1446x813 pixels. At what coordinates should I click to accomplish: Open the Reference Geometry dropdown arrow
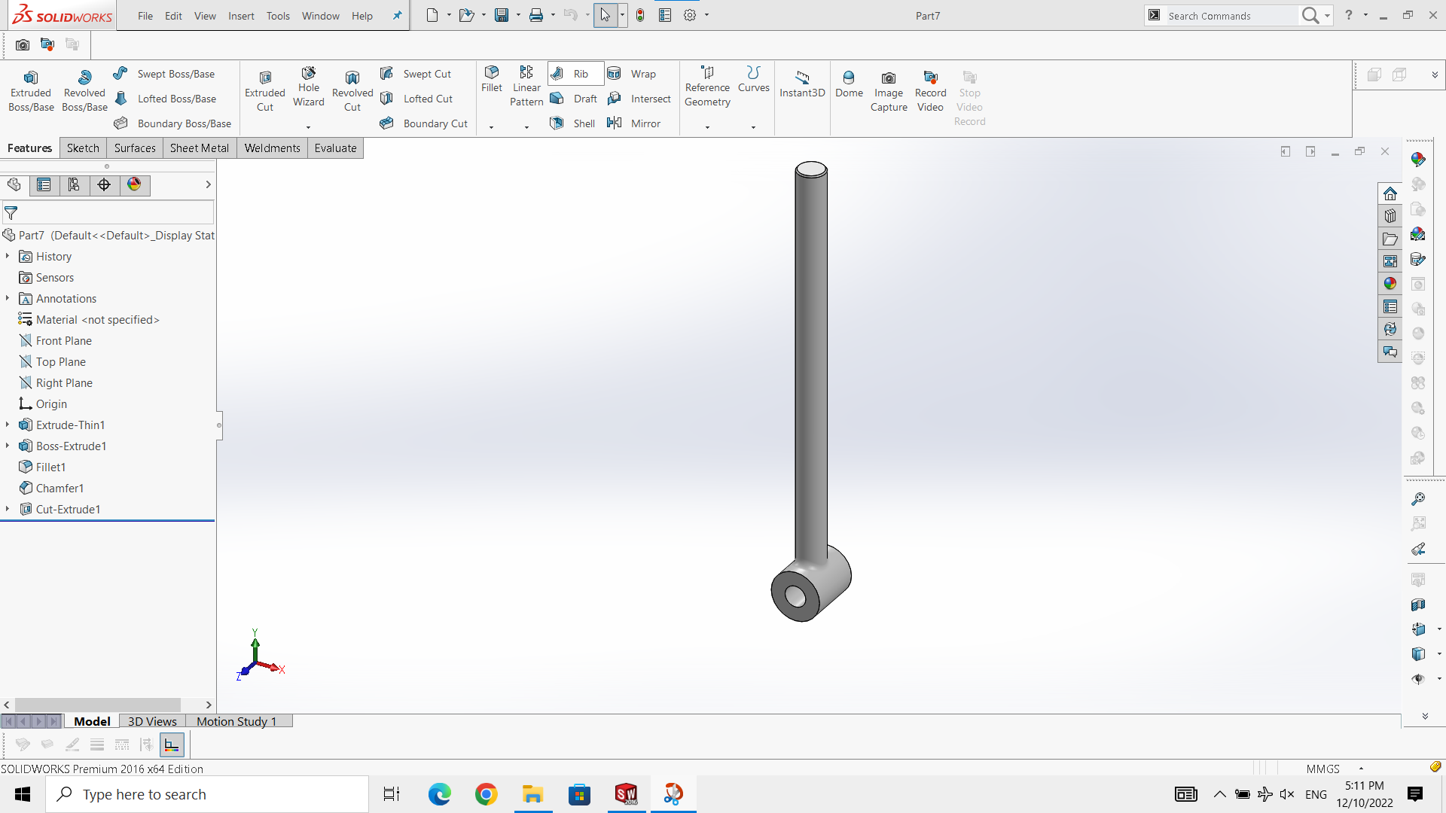tap(707, 127)
